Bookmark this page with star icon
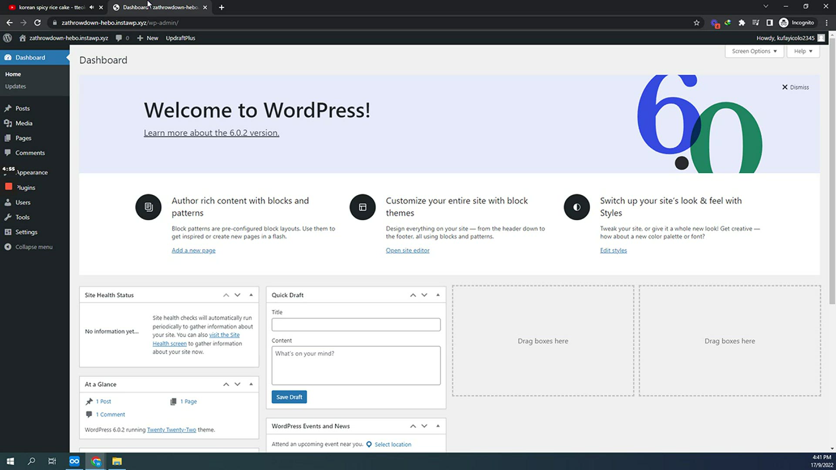Viewport: 836px width, 470px height. [x=697, y=23]
